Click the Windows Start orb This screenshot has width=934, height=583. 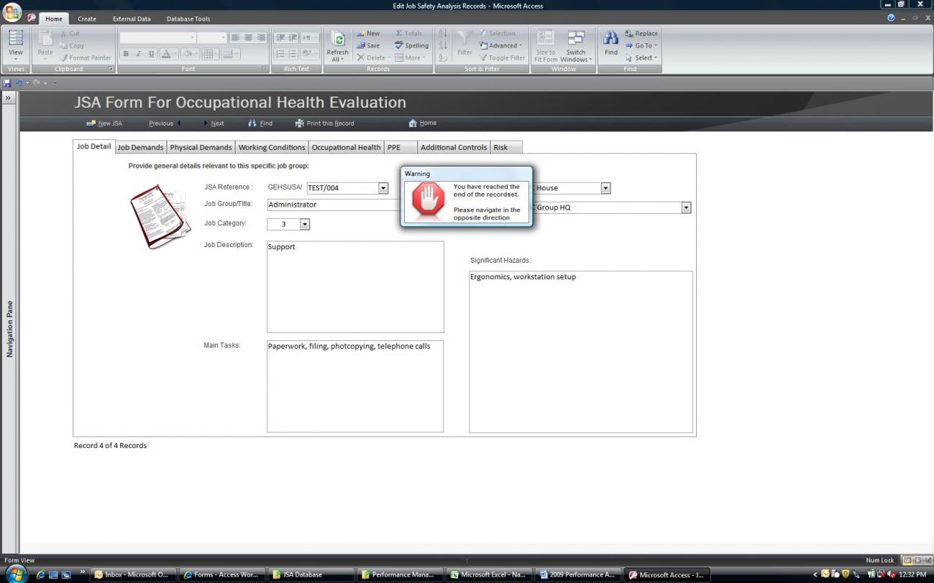click(16, 574)
